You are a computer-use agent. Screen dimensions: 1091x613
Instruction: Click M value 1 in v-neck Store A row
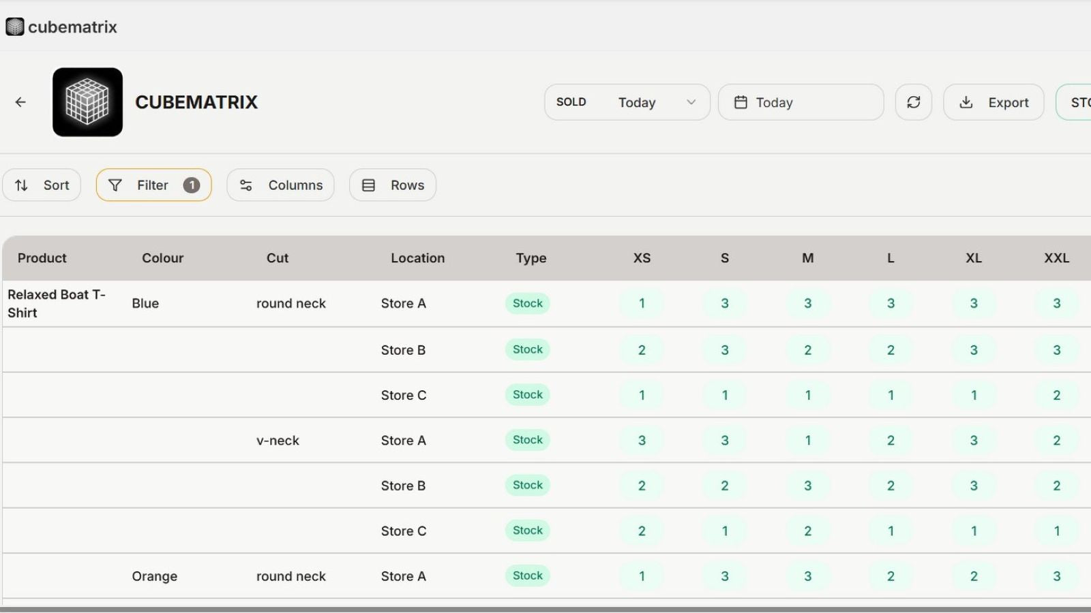808,441
